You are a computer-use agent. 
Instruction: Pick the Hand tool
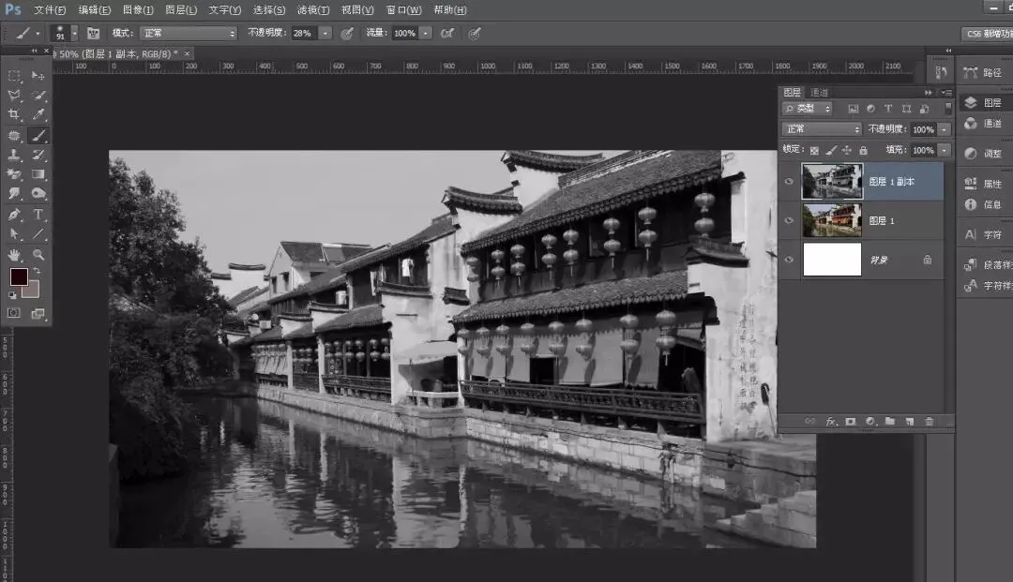(14, 255)
